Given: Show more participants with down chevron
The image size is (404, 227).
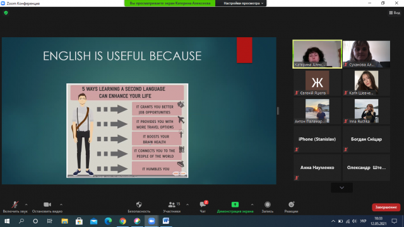Looking at the screenshot, I should [x=342, y=188].
